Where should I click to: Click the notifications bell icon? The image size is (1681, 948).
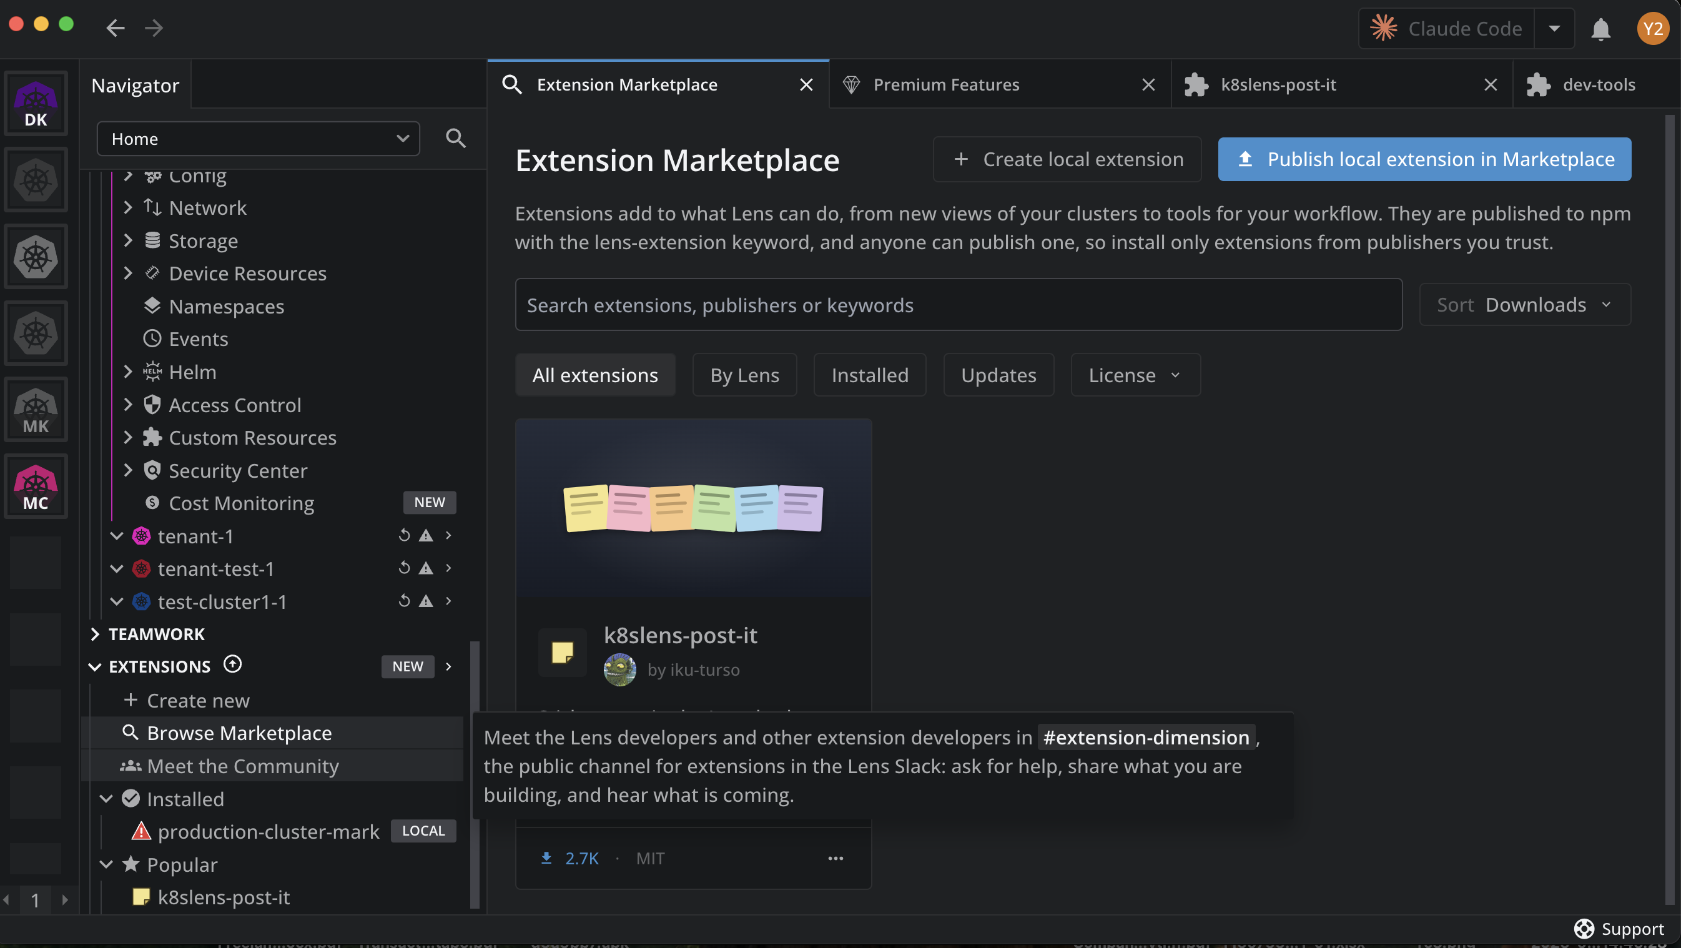[x=1600, y=29]
